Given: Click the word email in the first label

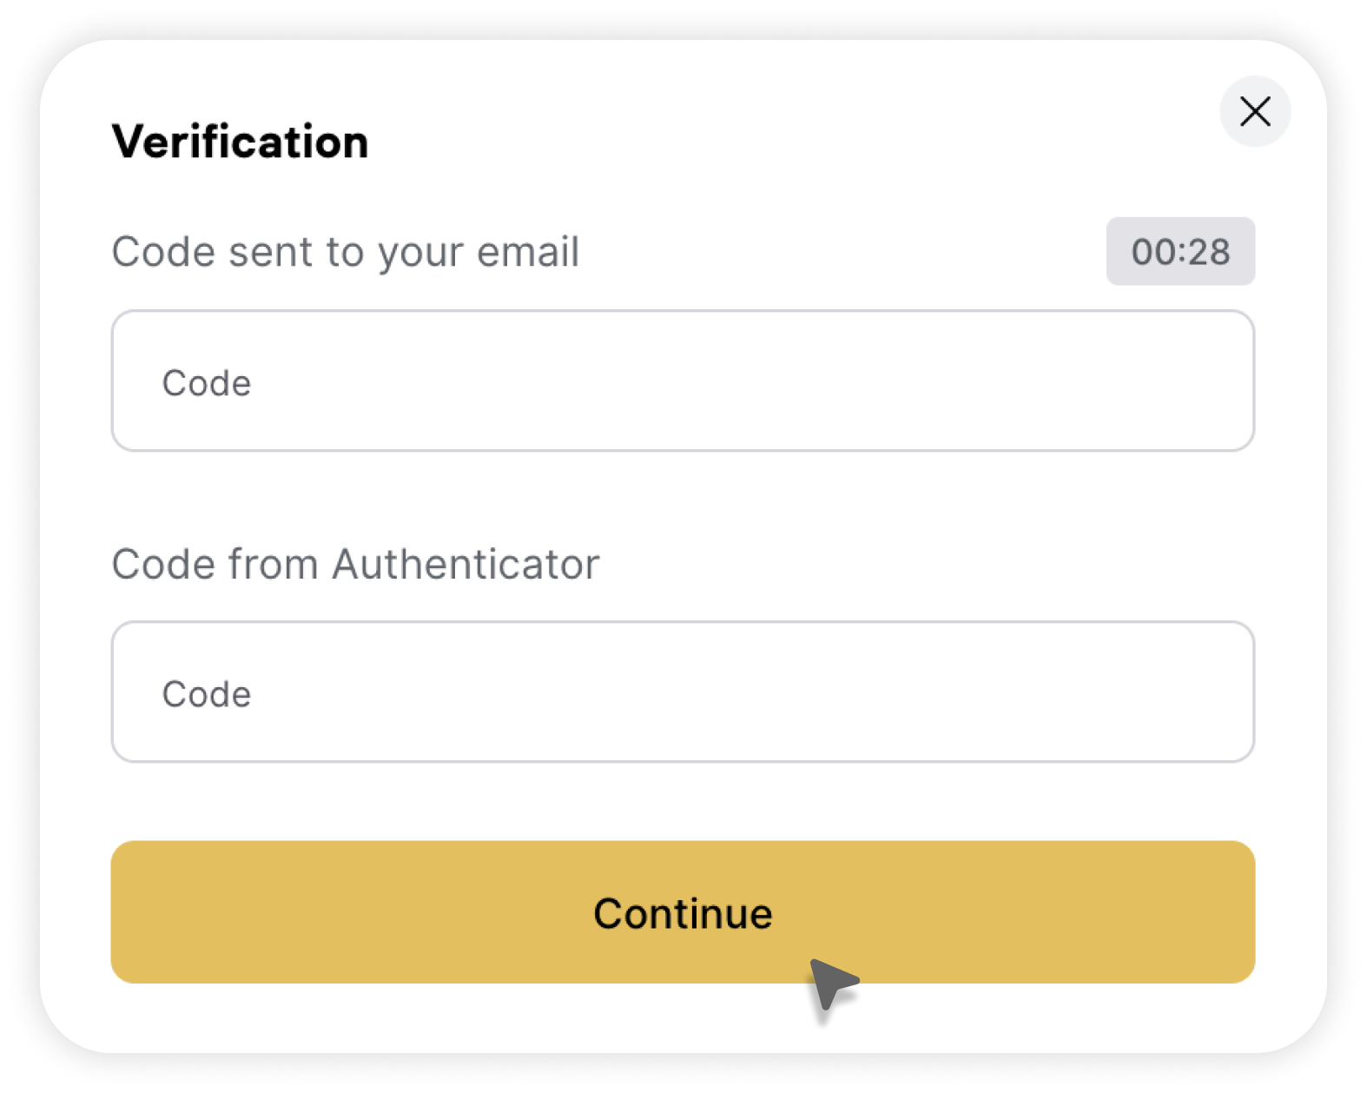Looking at the screenshot, I should (527, 252).
